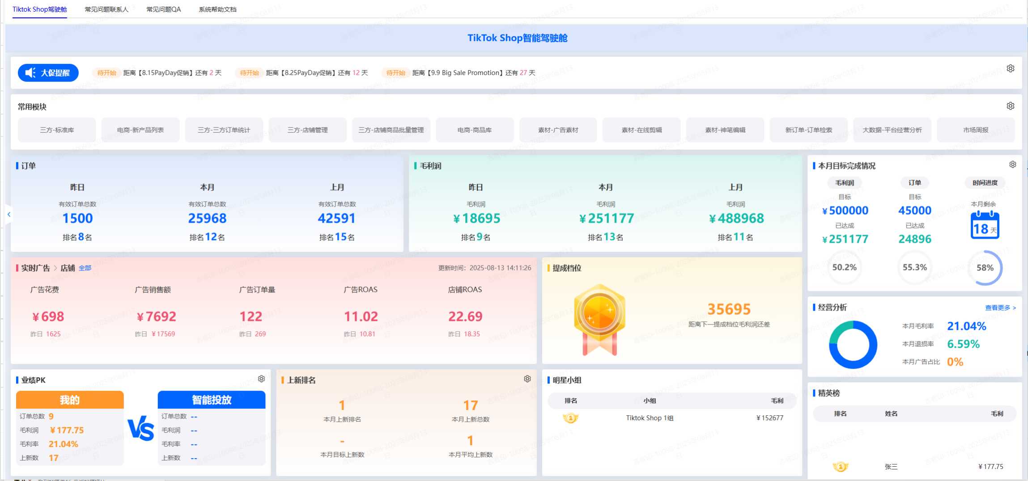The height and width of the screenshot is (481, 1028).
Task: Switch to Tiktok Shop驾驶舱 tab
Action: coord(40,9)
